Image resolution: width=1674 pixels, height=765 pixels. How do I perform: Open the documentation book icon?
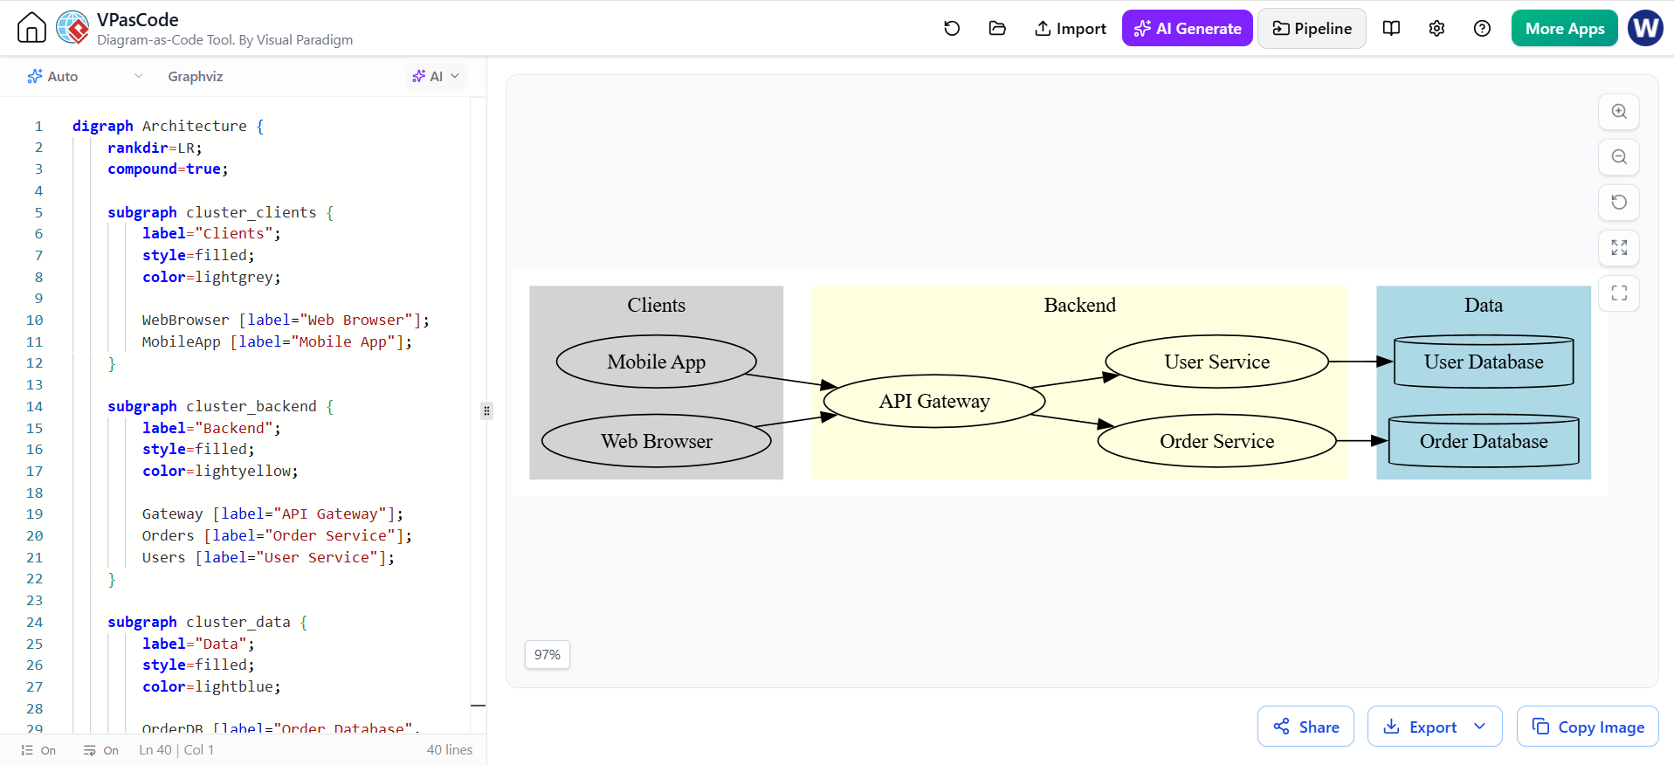(1392, 29)
